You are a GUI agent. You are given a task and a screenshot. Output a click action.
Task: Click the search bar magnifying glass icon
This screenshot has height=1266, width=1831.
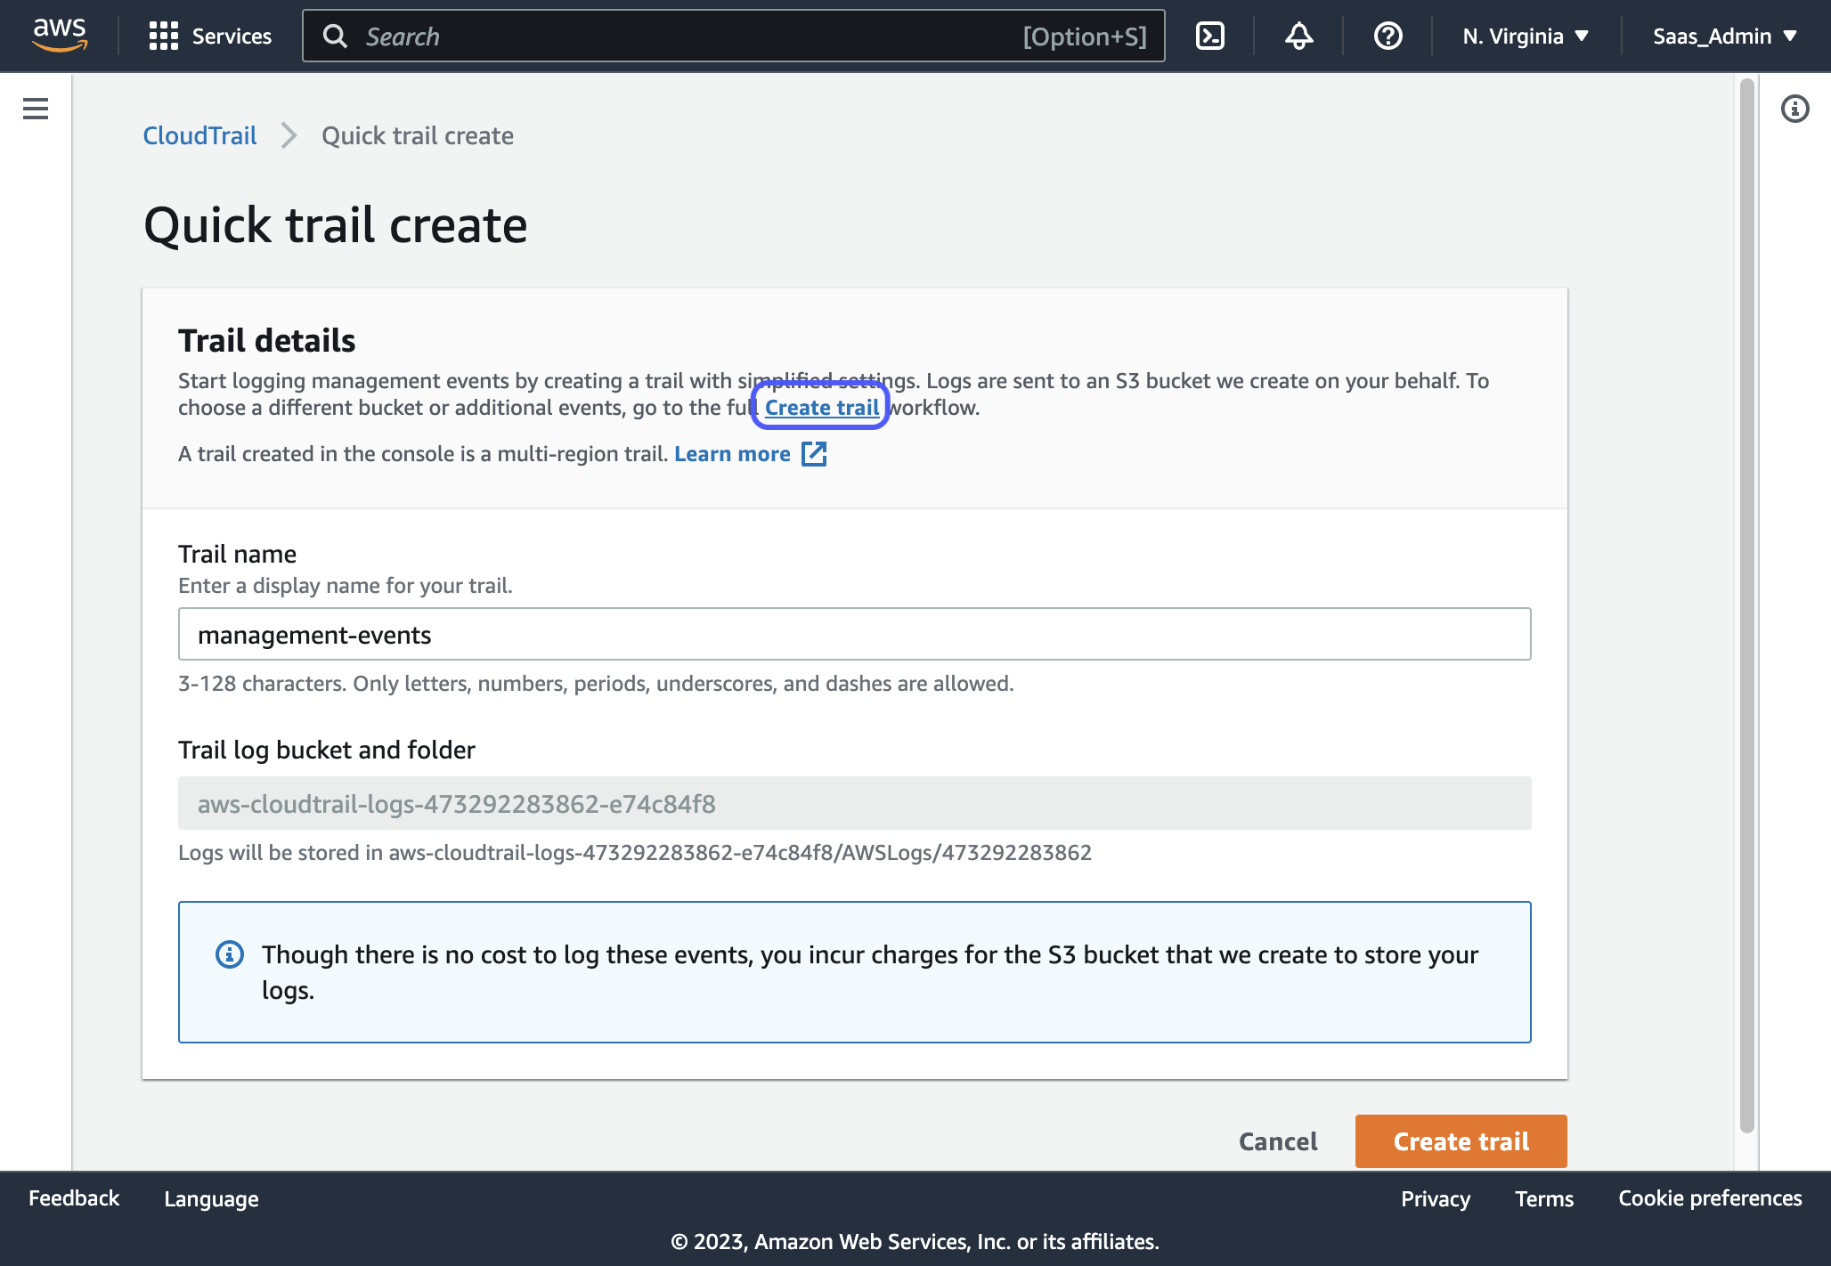332,35
